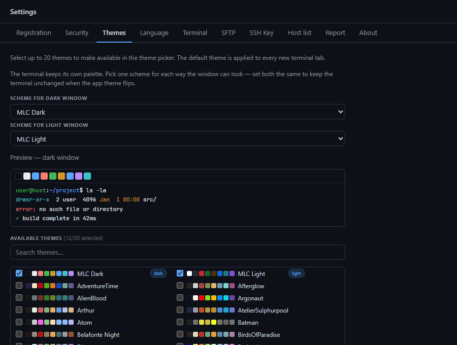This screenshot has width=457, height=345.
Task: Enable the BirdsOfParadise theme checkbox
Action: (x=180, y=334)
